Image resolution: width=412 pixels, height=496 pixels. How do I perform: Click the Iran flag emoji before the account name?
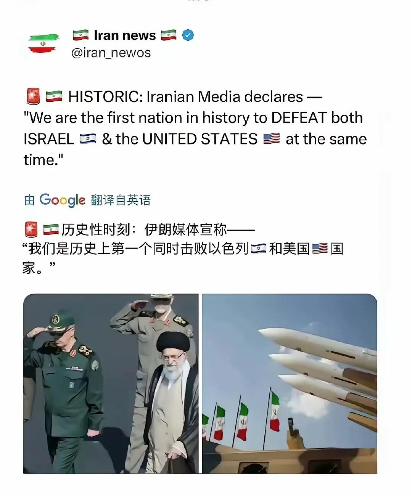80,35
